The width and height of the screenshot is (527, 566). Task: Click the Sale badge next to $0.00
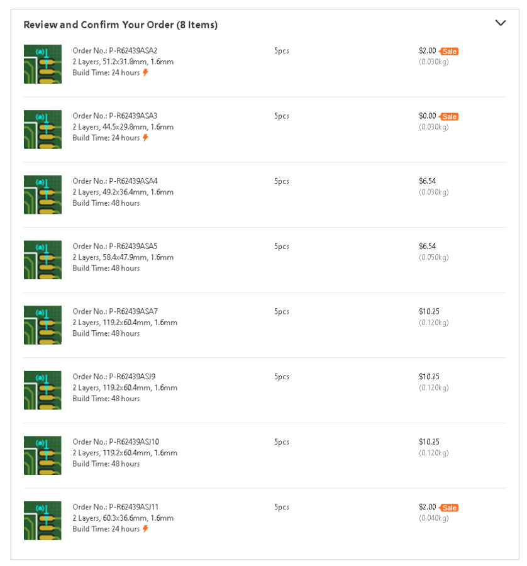tap(449, 117)
